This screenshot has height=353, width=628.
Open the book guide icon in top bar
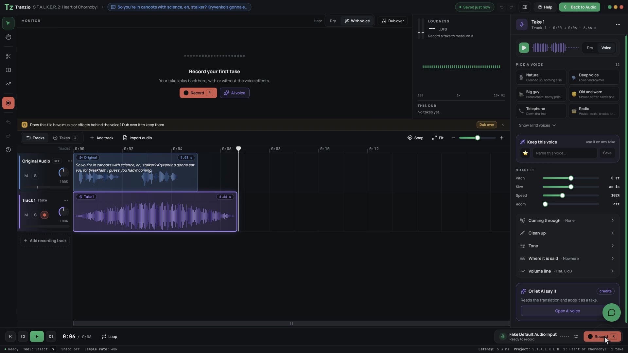coord(525,7)
